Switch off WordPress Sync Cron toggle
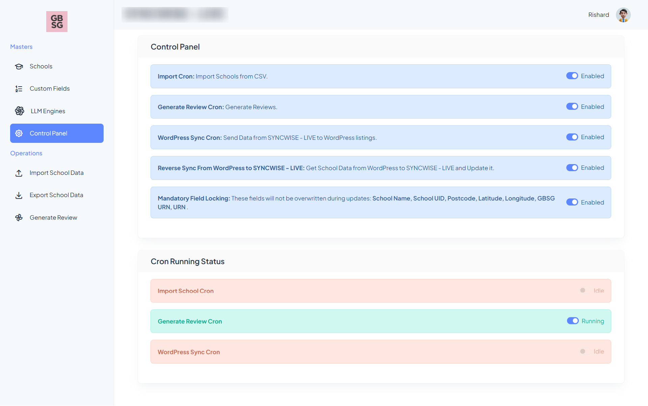Screen dimensions: 648x406 click(572, 137)
